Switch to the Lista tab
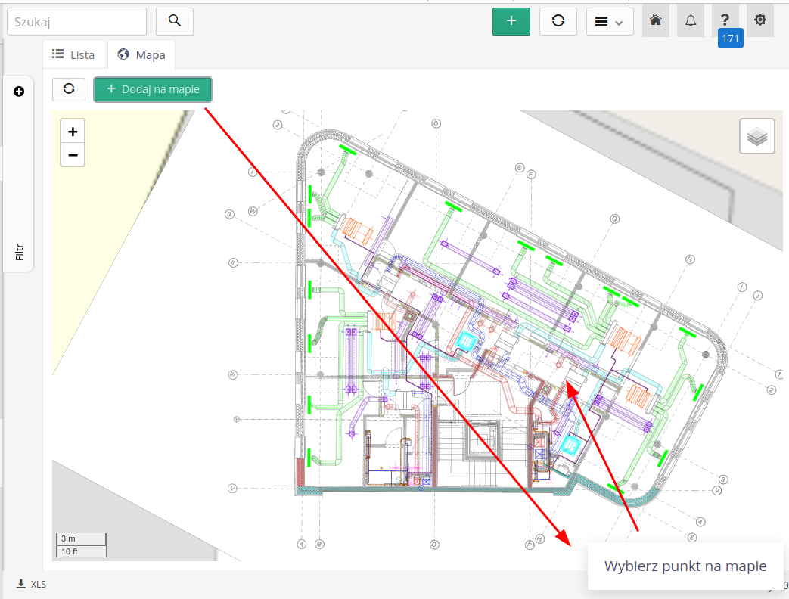The height and width of the screenshot is (599, 789). click(x=73, y=54)
